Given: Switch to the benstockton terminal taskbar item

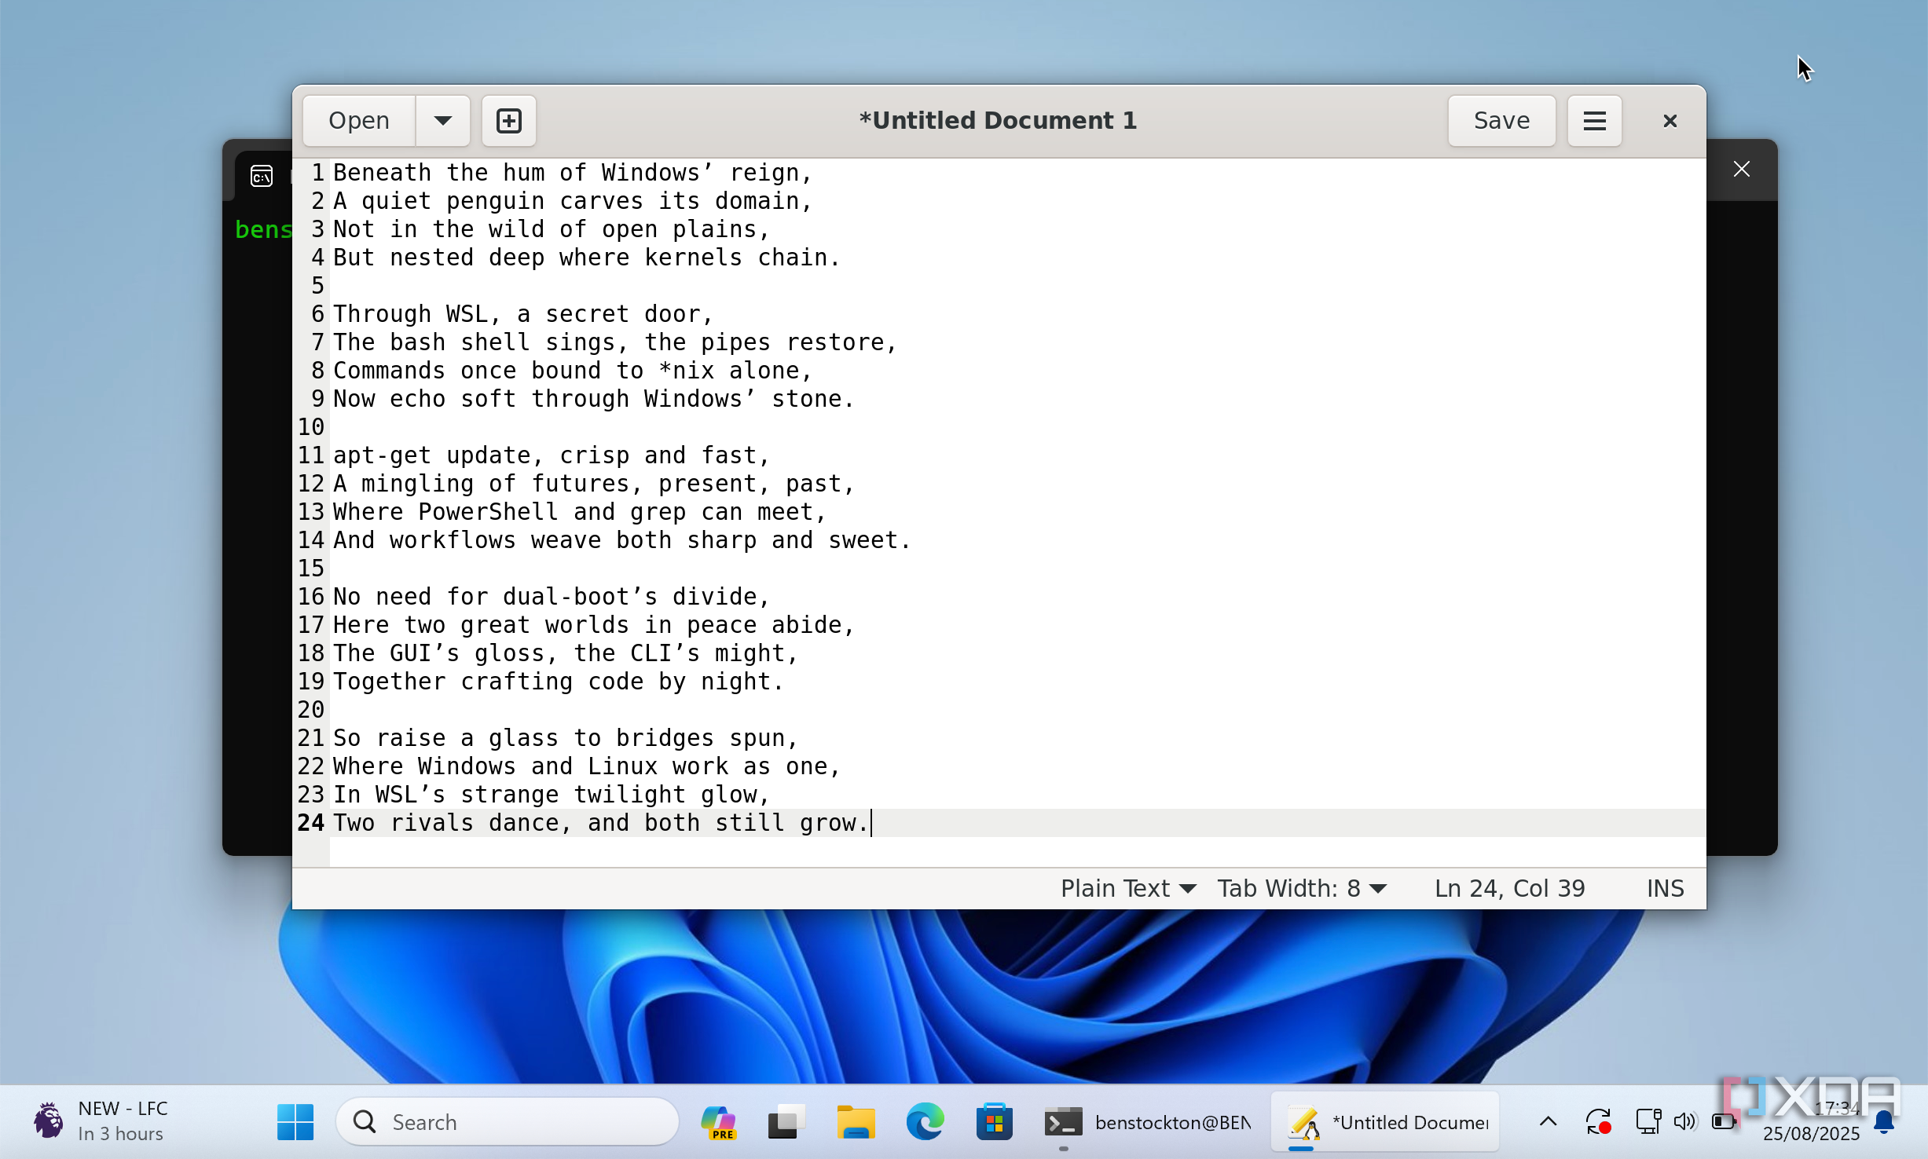Looking at the screenshot, I should click(x=1147, y=1122).
